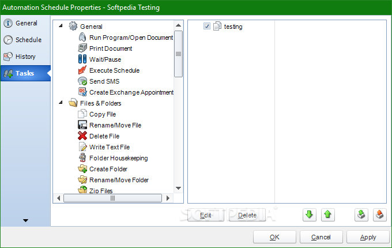Confirm with the OK button
Screen dimensions: 392x248
(274, 237)
